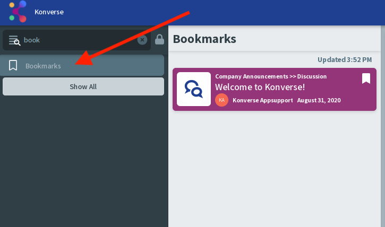Toggle the lock icon beside the search

[x=159, y=39]
